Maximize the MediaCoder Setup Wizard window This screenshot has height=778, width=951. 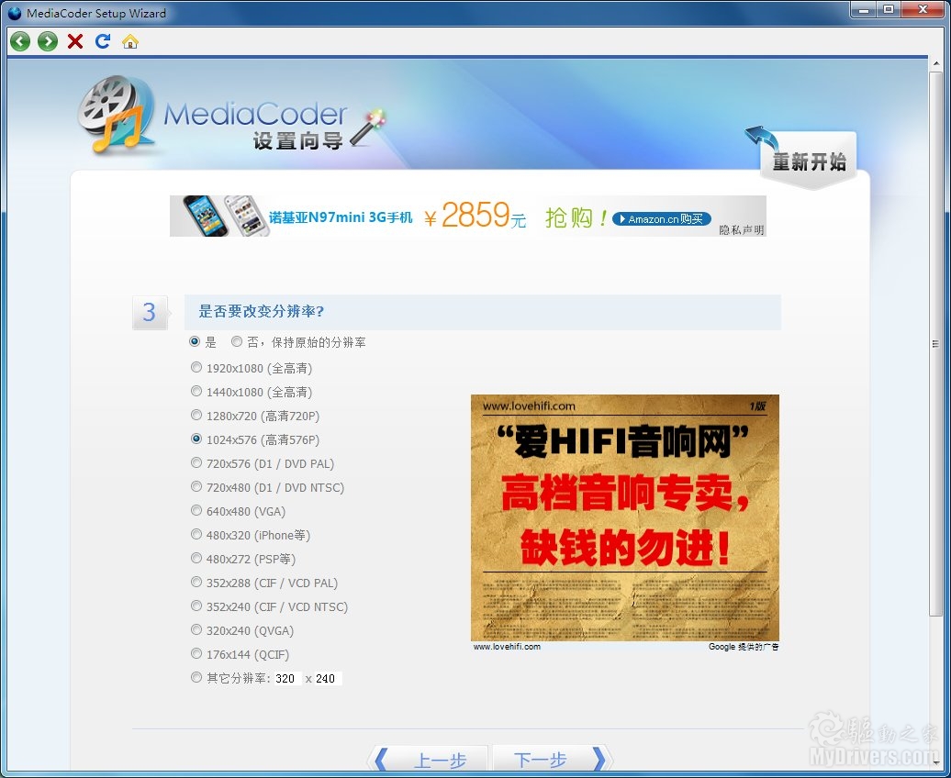pos(888,9)
